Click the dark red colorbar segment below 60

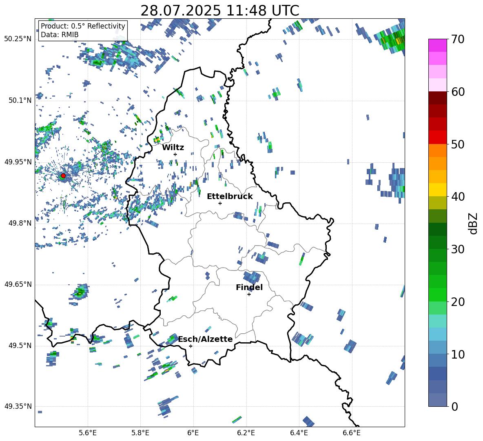pos(437,98)
